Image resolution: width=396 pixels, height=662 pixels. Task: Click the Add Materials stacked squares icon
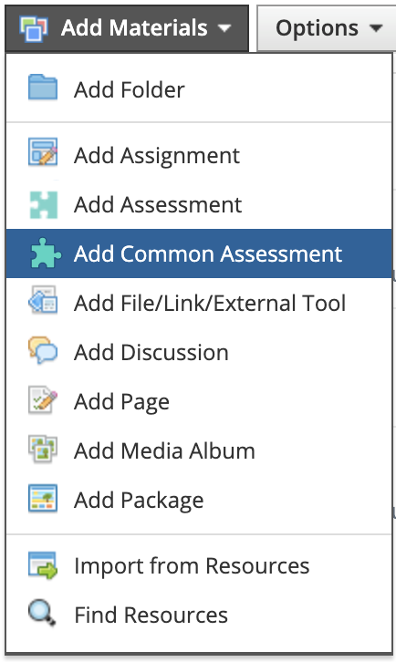34,28
